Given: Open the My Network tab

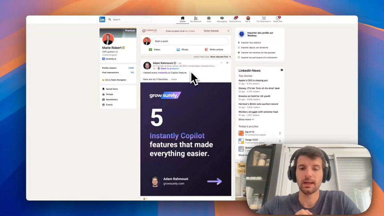Looking at the screenshot, I should (196, 20).
